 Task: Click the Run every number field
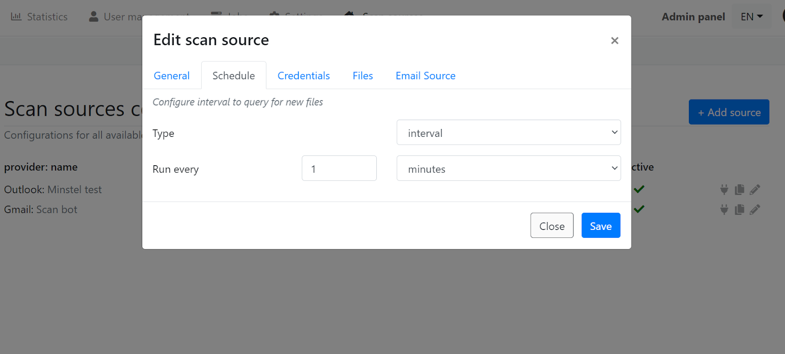tap(339, 168)
